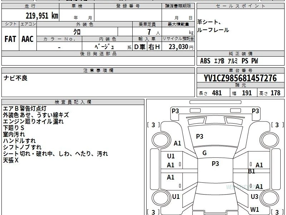Click the W1 damage mark on diagram
This screenshot has height=215, width=286.
tap(255, 210)
